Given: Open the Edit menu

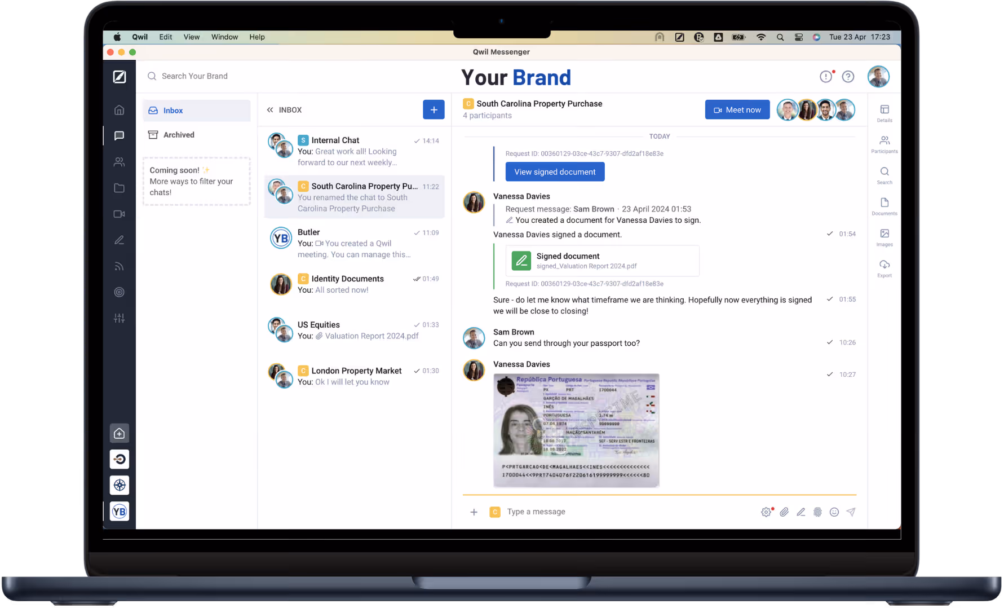Looking at the screenshot, I should tap(166, 37).
